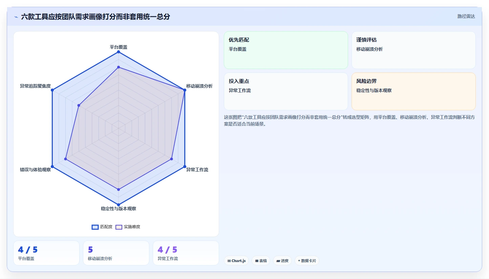Click the 进度 tag chip
The height and width of the screenshot is (279, 489).
tap(282, 261)
